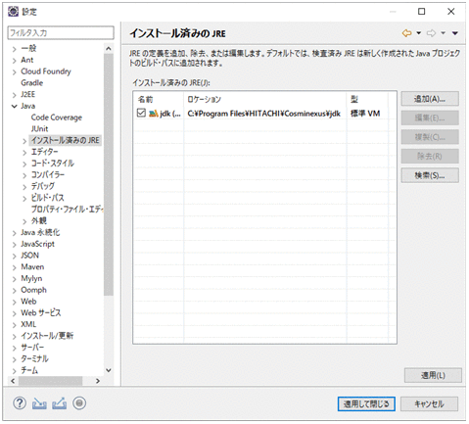Image resolution: width=469 pixels, height=424 pixels.
Task: Expand the エディター node
Action: coord(24,153)
